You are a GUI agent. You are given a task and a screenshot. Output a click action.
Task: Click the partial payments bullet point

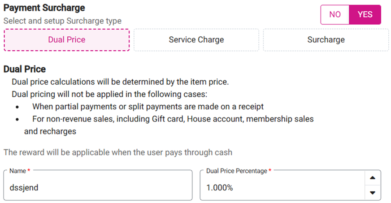(148, 107)
